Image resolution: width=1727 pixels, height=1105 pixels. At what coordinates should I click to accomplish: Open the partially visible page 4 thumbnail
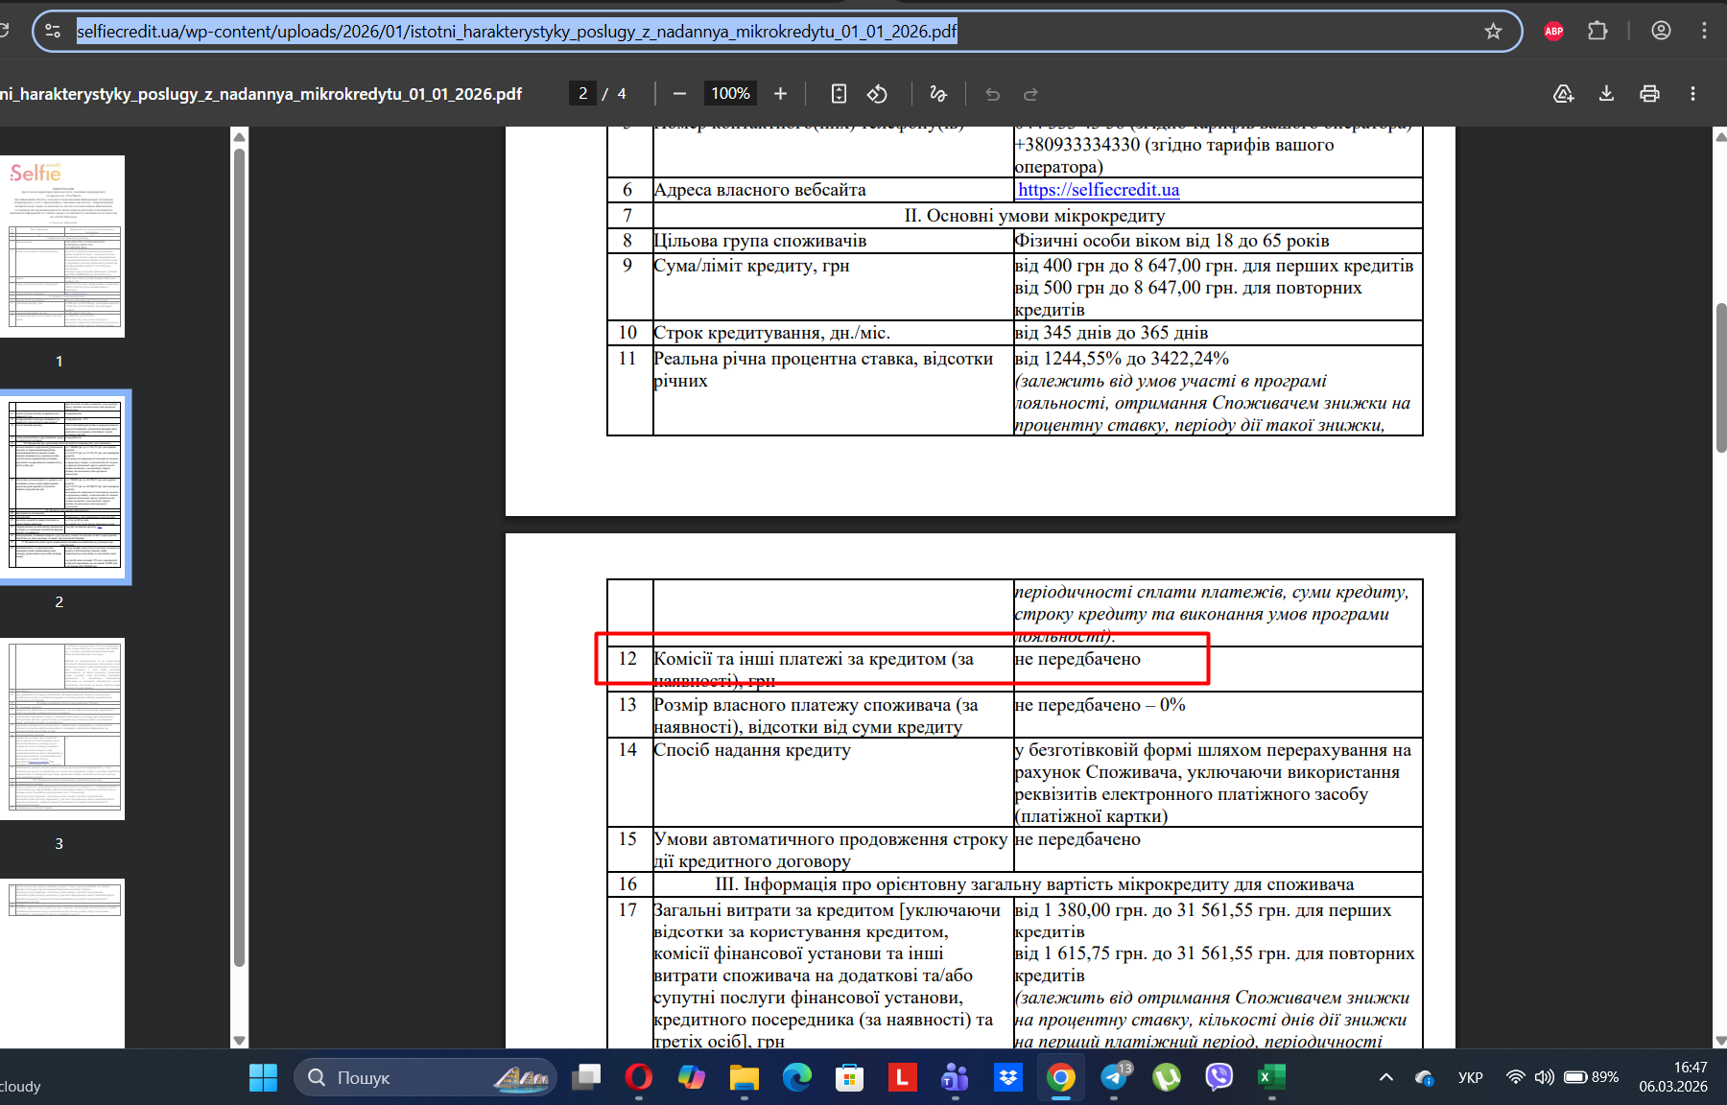tap(62, 964)
